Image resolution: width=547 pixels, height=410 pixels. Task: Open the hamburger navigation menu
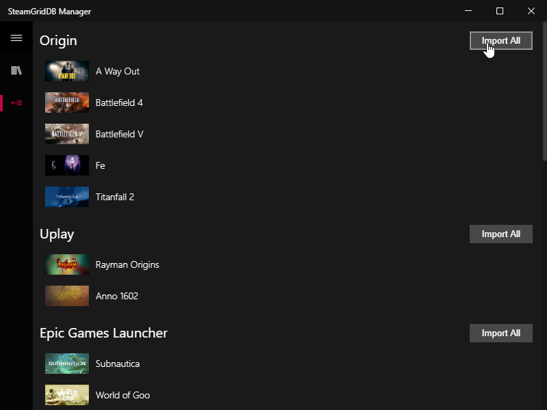tap(16, 38)
